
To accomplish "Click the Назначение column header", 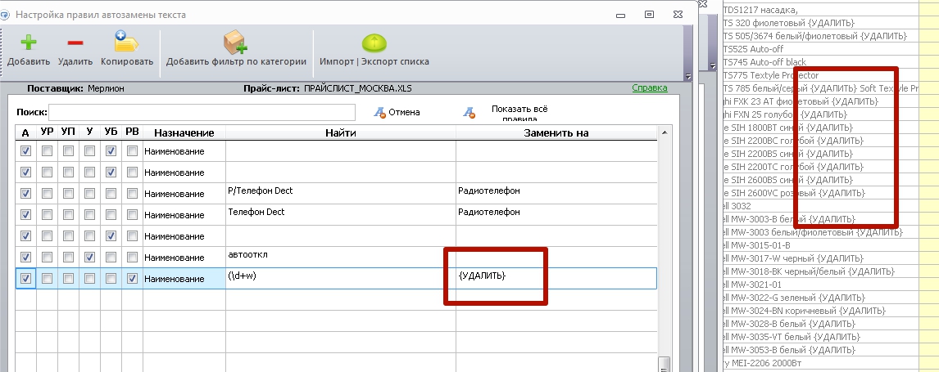I will click(x=184, y=132).
